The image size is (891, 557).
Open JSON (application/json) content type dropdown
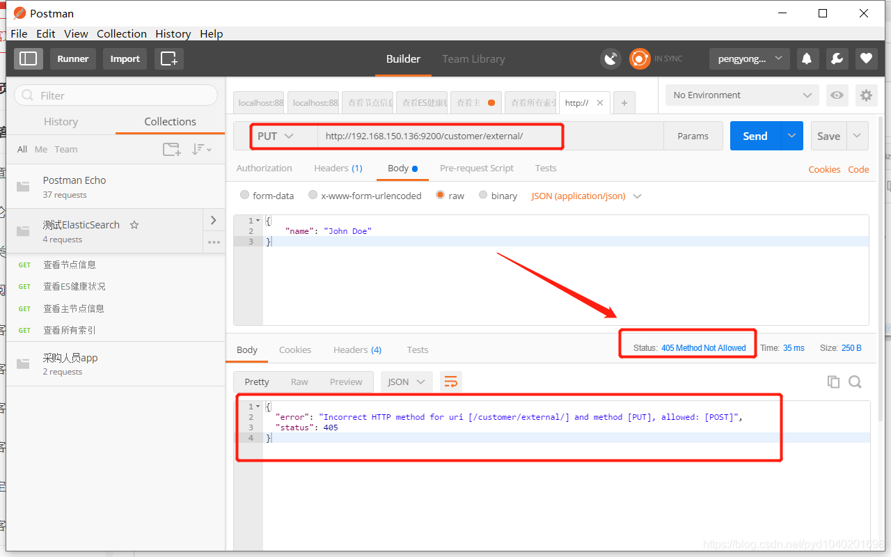[x=586, y=196]
